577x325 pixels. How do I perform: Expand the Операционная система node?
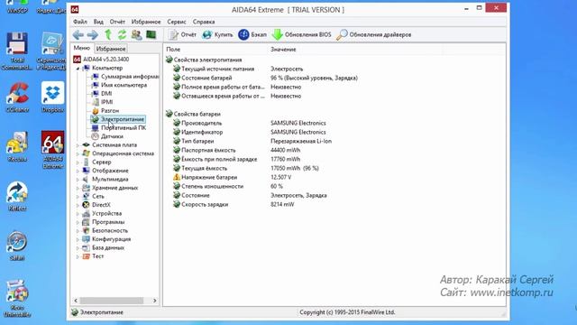pyautogui.click(x=78, y=153)
